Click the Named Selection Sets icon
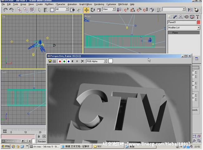 [159, 10]
